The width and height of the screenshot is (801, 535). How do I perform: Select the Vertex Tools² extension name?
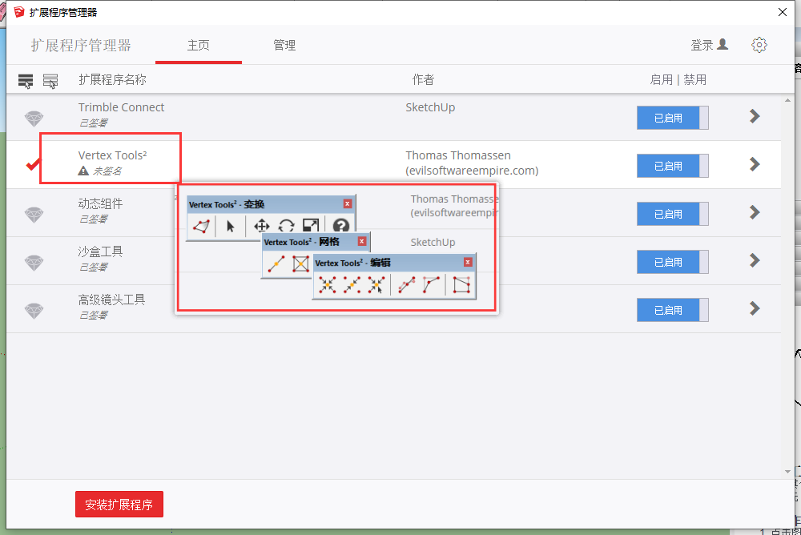tap(112, 155)
